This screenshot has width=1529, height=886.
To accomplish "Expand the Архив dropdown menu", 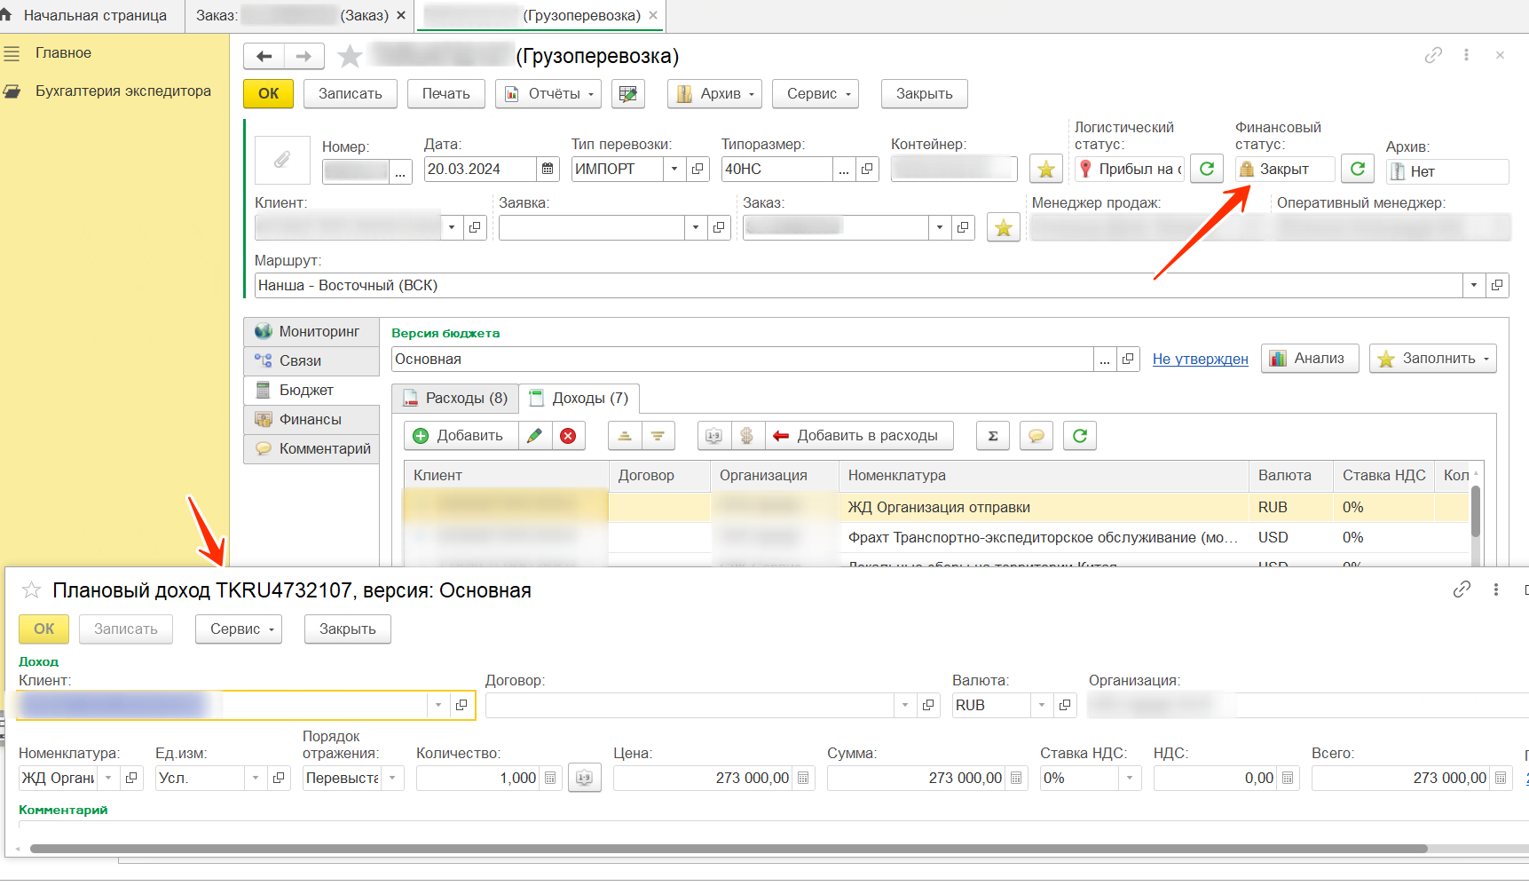I will 714,93.
